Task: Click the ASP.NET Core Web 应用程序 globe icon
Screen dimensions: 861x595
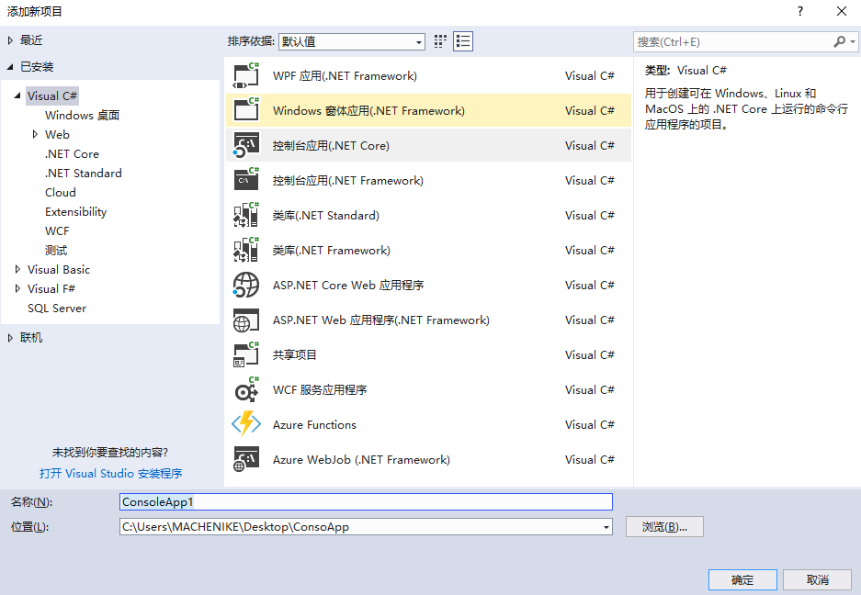Action: point(246,285)
